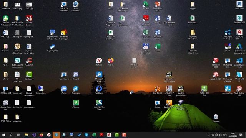Open taskbar search magnifier
Viewport: 246px width, 138px height.
pyautogui.click(x=11, y=135)
